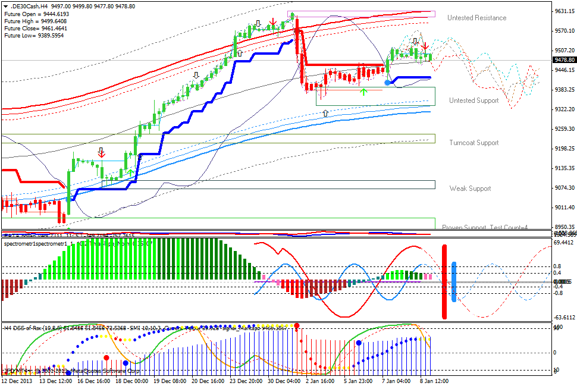Click the blue endpoint dot on the support line
This screenshot has width=577, height=386.
coord(388,82)
